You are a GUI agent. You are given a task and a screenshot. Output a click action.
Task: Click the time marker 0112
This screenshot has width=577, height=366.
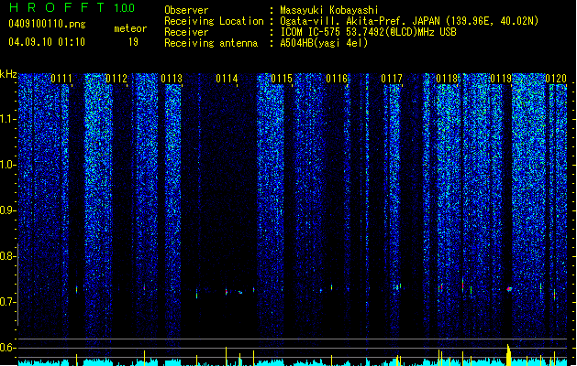(117, 79)
